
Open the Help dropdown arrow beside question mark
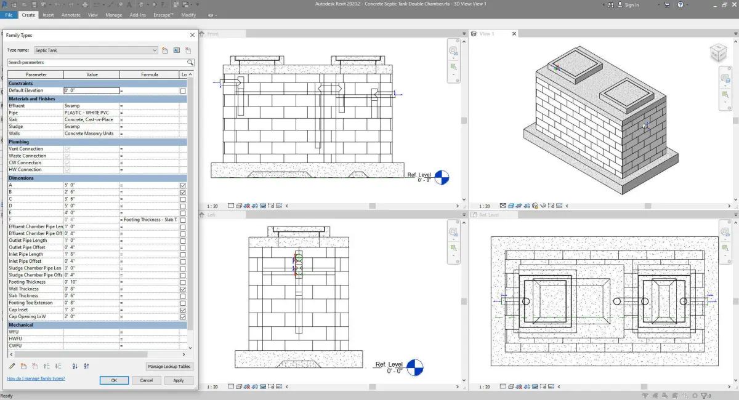(x=688, y=5)
